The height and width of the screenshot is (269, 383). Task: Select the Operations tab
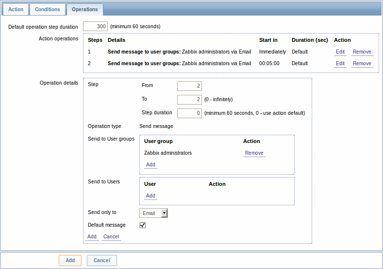coord(85,9)
